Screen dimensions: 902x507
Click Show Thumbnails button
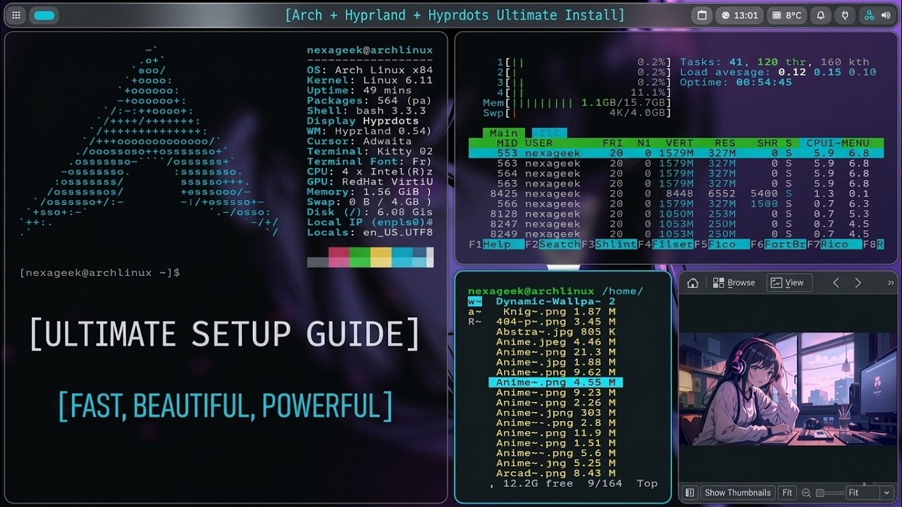point(738,493)
